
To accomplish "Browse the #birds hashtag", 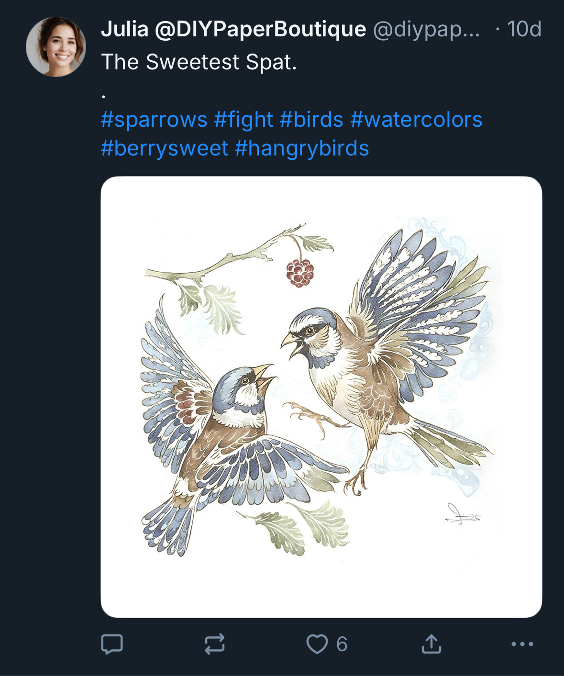I will pos(311,120).
